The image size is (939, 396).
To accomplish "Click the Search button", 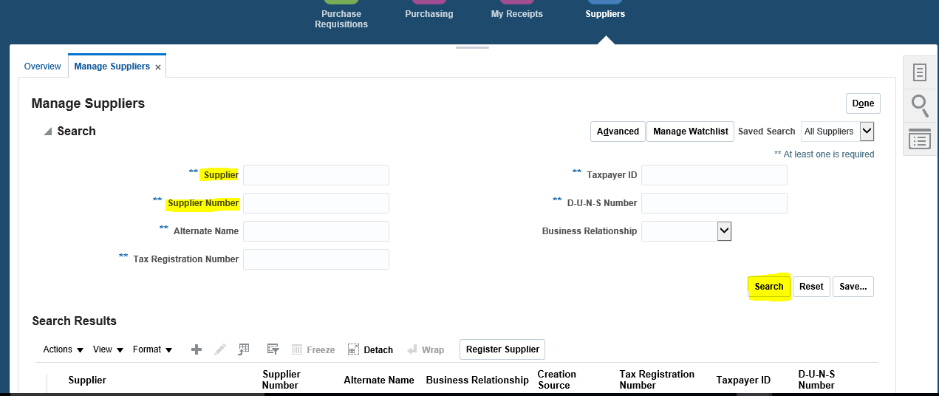I will pyautogui.click(x=769, y=287).
